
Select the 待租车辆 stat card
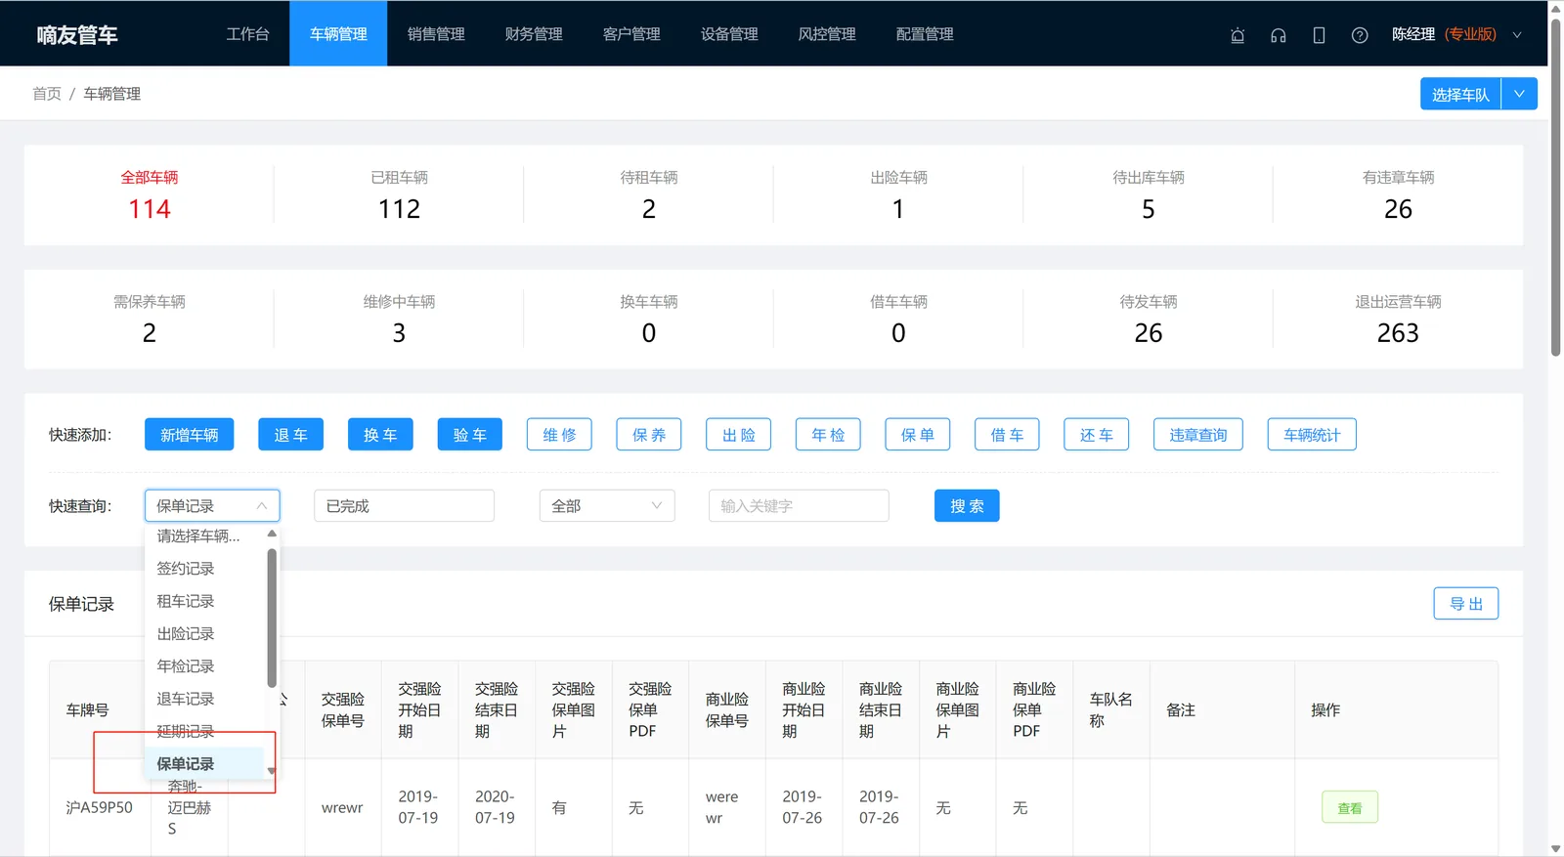649,194
